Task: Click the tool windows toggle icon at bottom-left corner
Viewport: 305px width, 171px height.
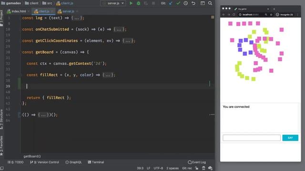Action: pos(2,168)
